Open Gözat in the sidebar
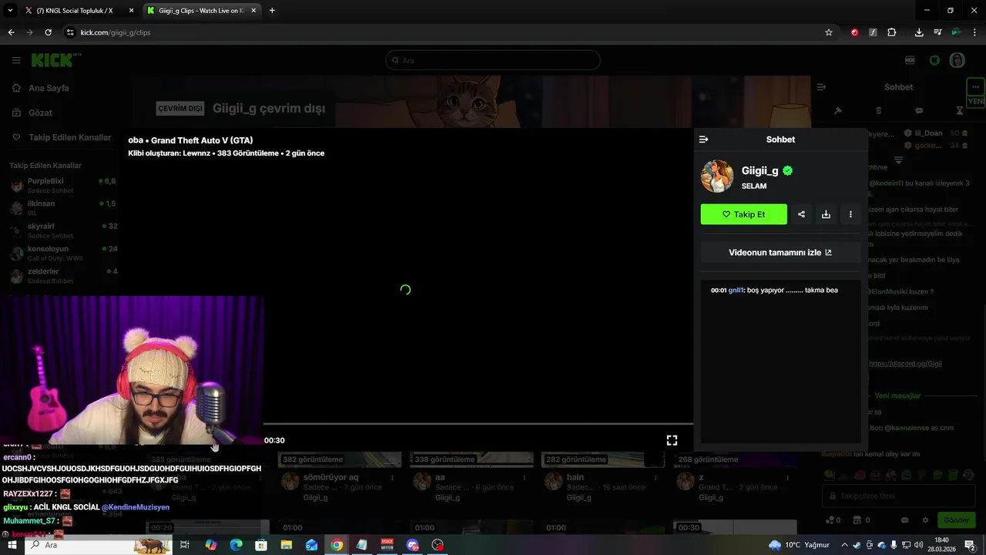 point(40,113)
